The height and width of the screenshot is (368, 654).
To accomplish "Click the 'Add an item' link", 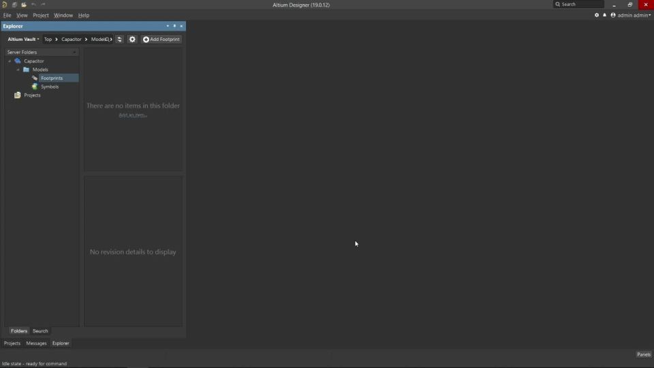I will 133,115.
